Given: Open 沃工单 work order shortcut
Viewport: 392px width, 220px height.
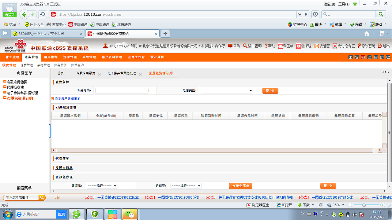Looking at the screenshot, I should coord(285,46).
